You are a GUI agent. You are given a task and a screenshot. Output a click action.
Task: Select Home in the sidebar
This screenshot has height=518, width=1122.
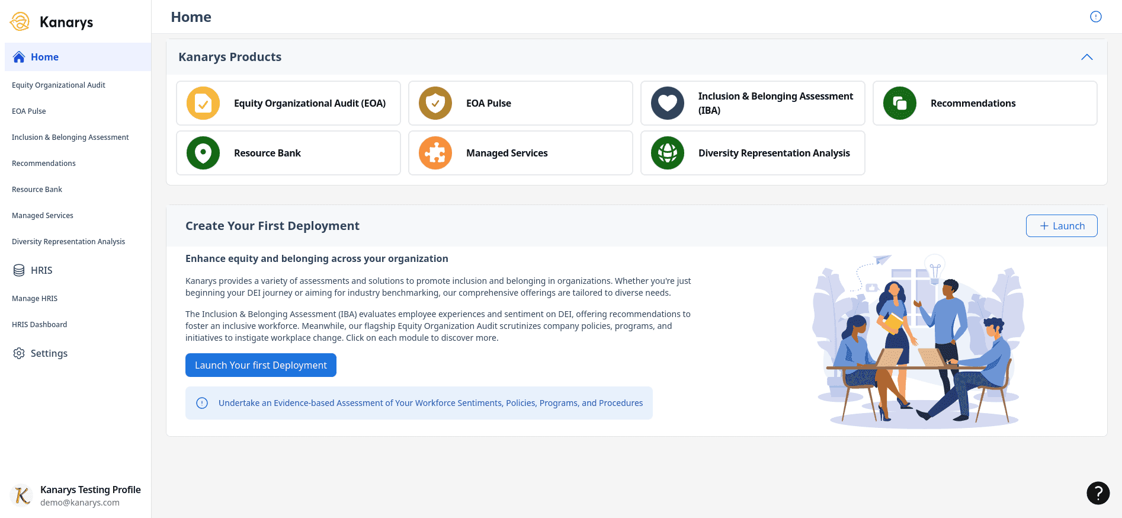pos(44,57)
